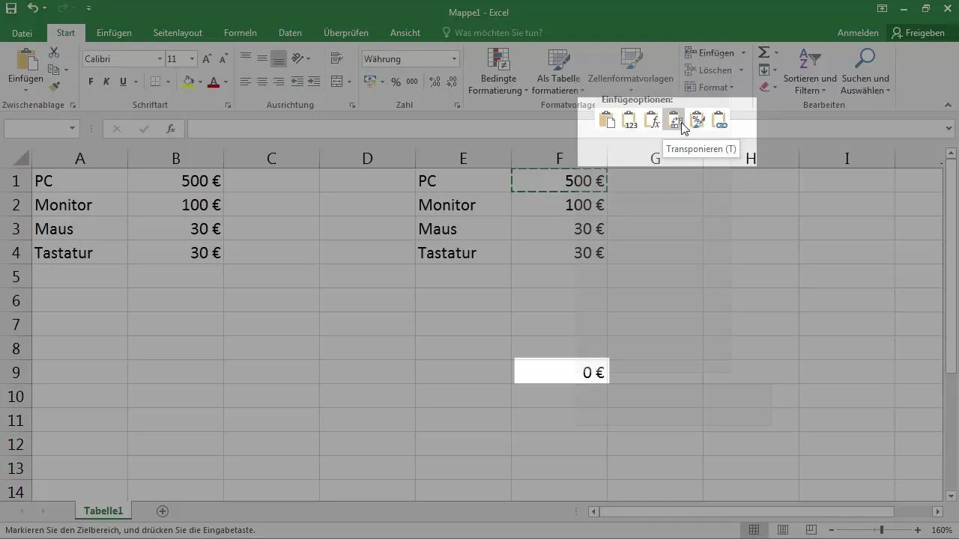Viewport: 959px width, 539px height.
Task: Switch to the Einfügen ribbon tab
Action: tap(114, 33)
